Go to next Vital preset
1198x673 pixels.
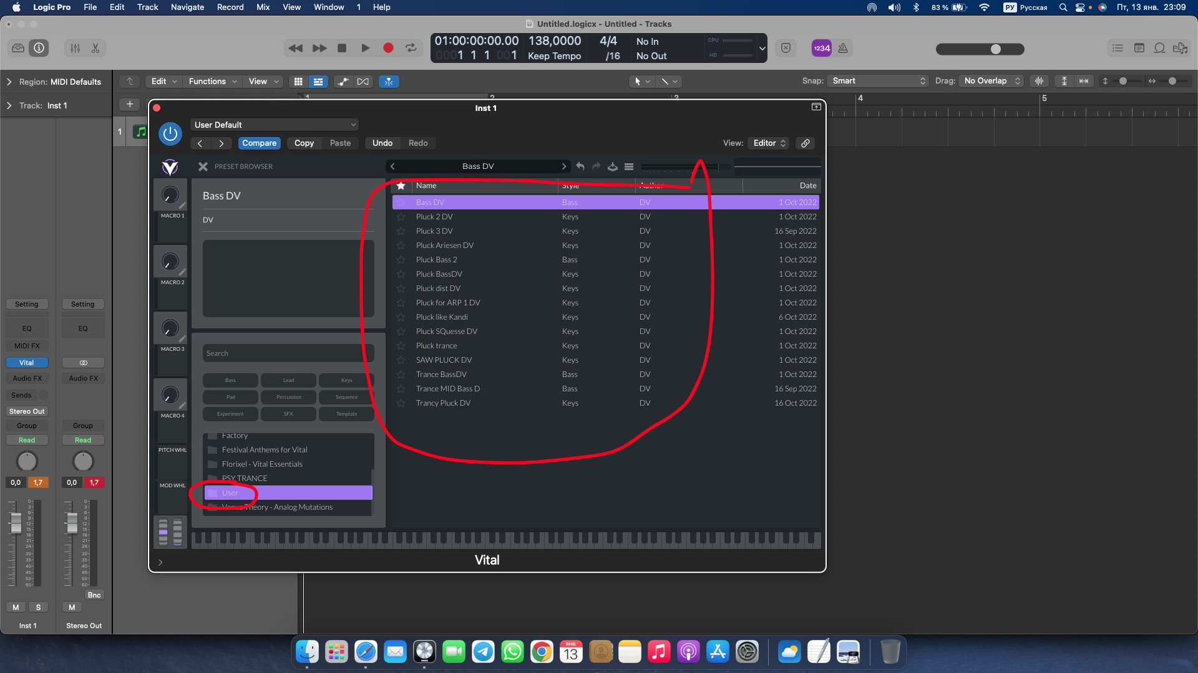tap(563, 166)
